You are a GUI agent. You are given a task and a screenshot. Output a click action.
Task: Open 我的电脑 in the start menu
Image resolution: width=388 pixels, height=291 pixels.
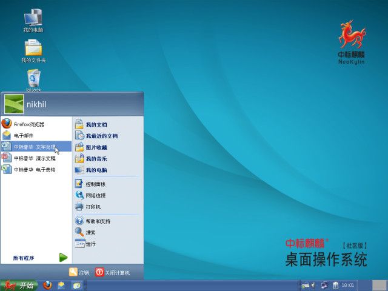[x=96, y=170]
